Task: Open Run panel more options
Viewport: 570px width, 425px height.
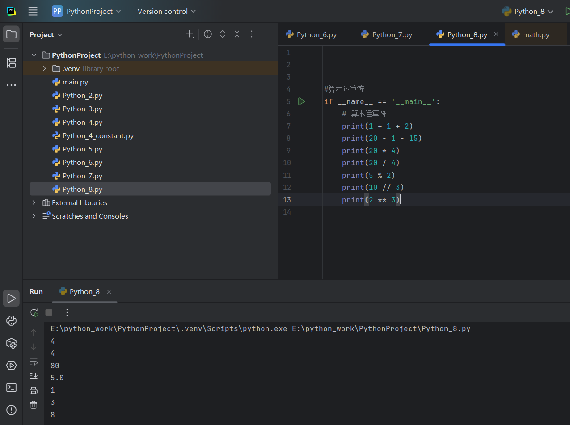Action: [x=67, y=312]
